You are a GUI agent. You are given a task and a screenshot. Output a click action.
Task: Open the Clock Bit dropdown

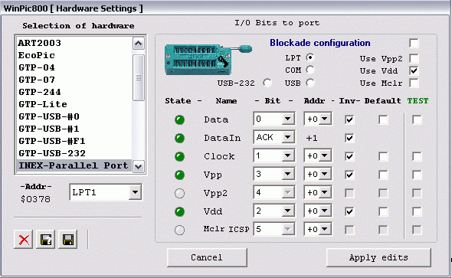pyautogui.click(x=287, y=155)
